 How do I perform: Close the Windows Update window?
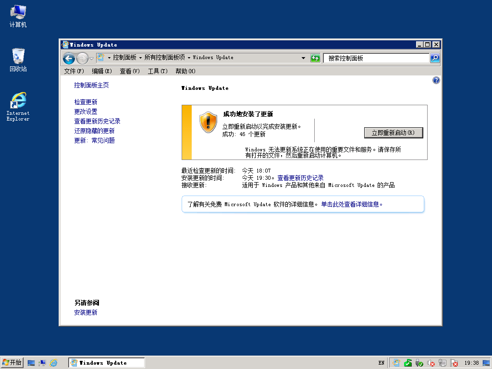(436, 45)
